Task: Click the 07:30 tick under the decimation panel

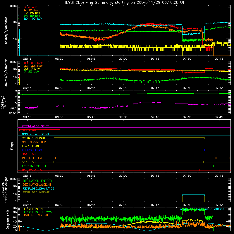Action: (187, 205)
